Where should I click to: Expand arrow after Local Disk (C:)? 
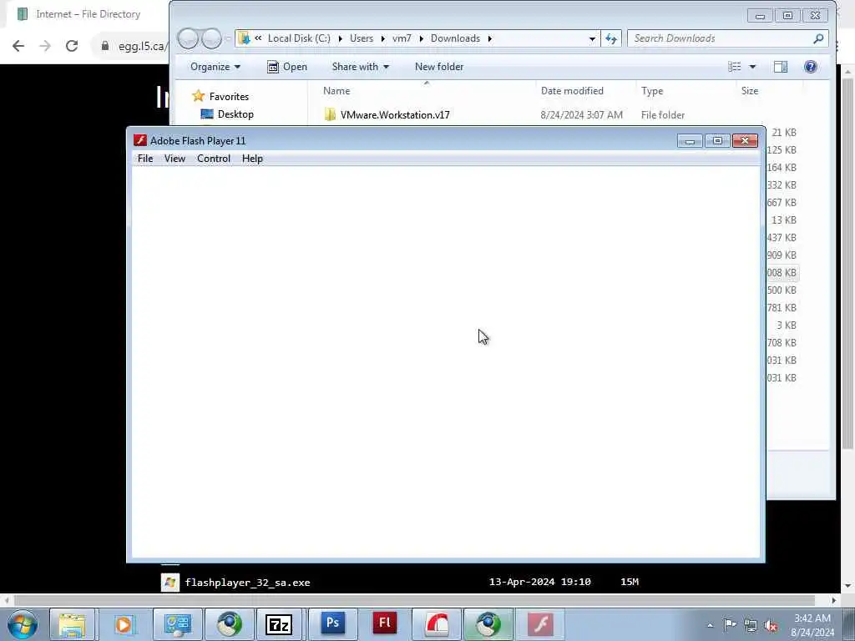point(341,38)
